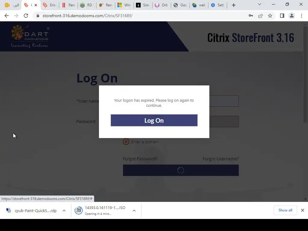This screenshot has height=231, width=308.
Task: Go back using browser back arrow
Action: (7, 16)
